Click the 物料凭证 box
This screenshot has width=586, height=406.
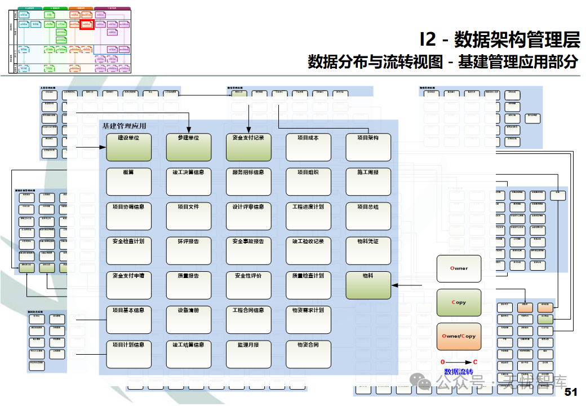368,251
